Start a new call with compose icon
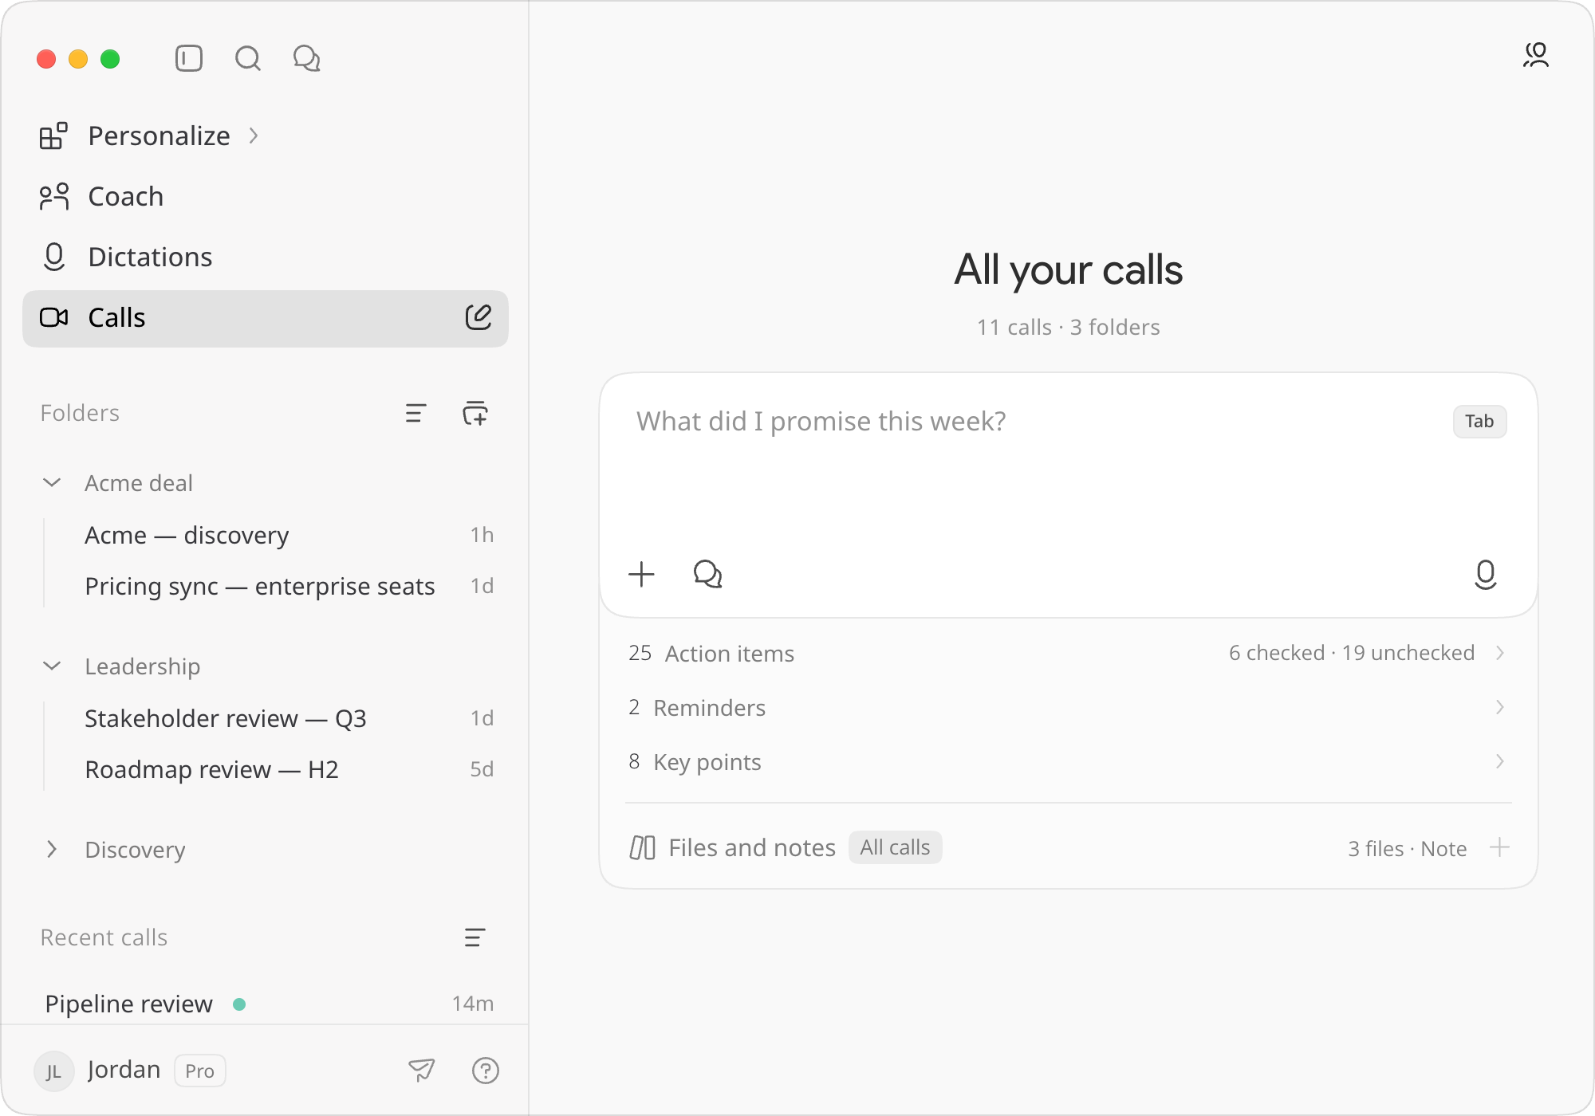The image size is (1595, 1116). (x=478, y=317)
